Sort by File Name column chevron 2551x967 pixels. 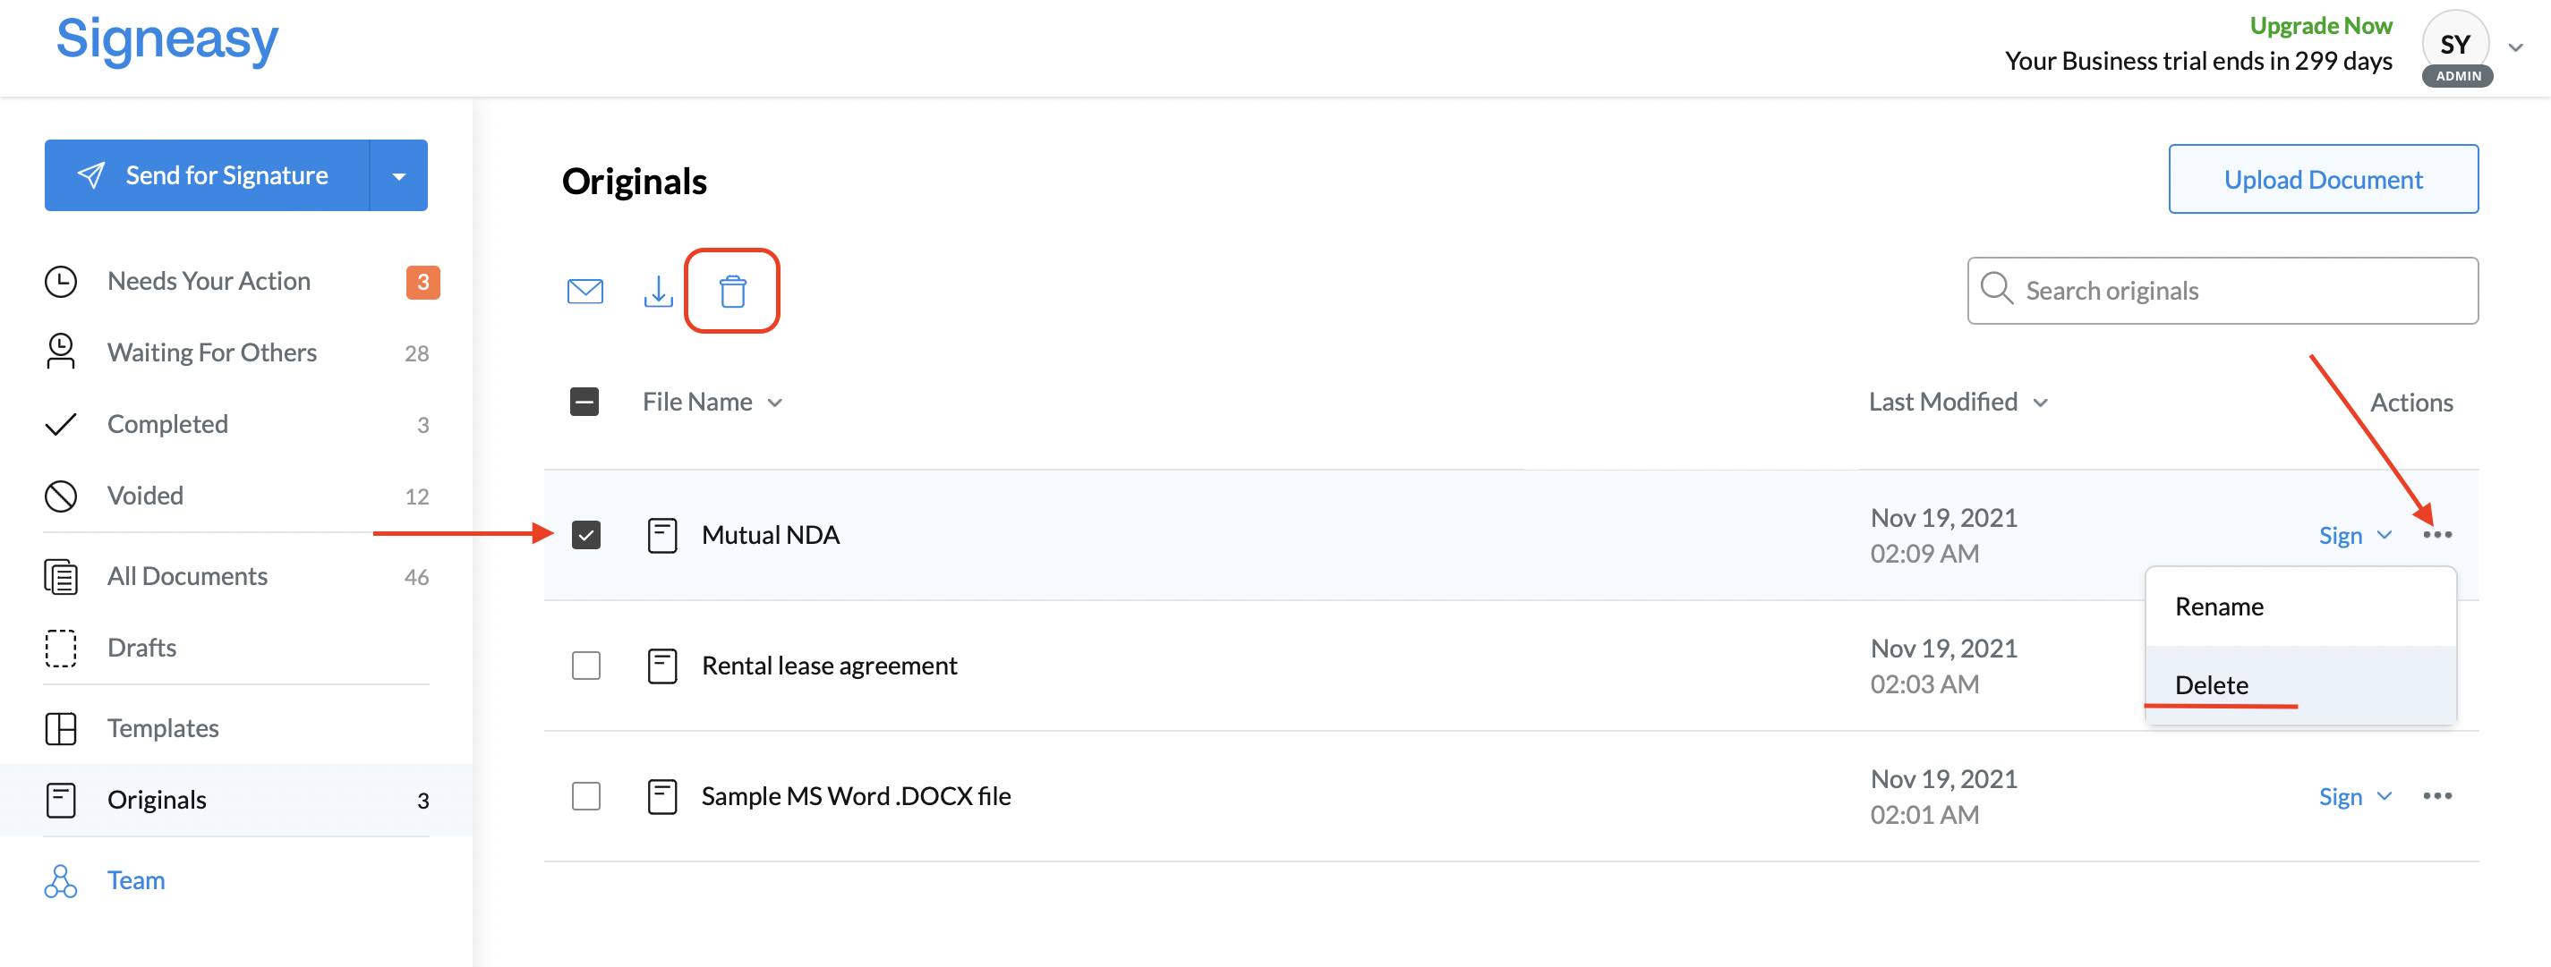tap(774, 403)
